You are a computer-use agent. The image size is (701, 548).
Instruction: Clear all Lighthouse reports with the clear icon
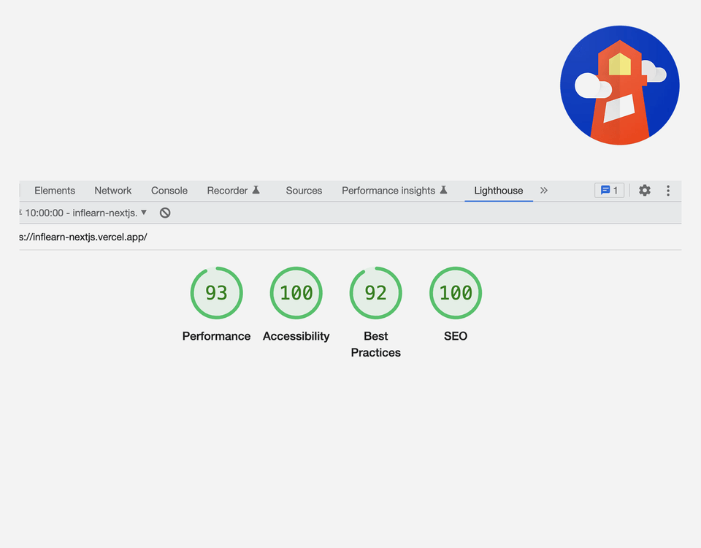coord(165,213)
